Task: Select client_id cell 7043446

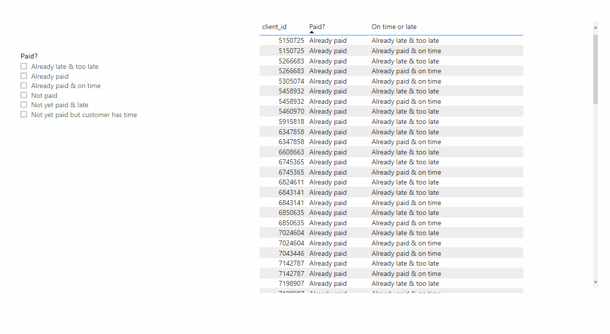Action: [291, 253]
